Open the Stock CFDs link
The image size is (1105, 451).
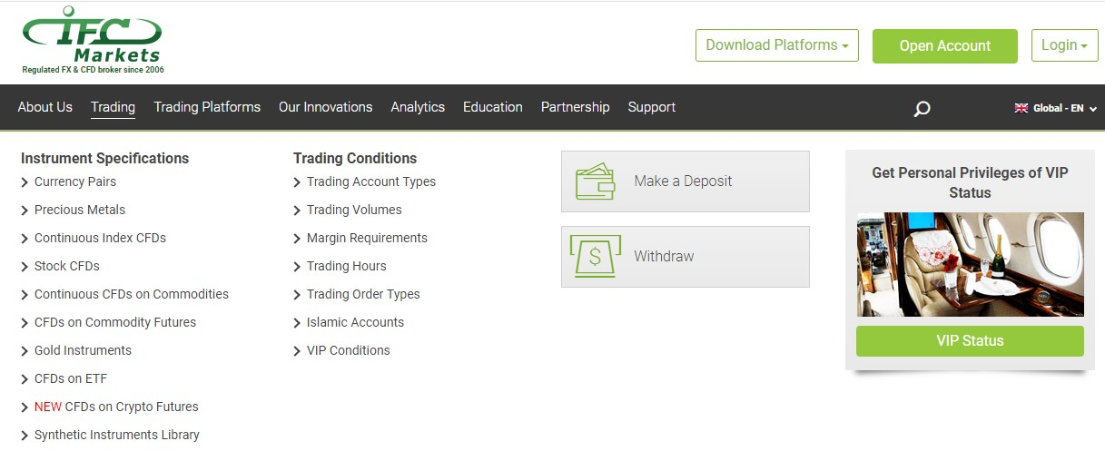point(67,266)
